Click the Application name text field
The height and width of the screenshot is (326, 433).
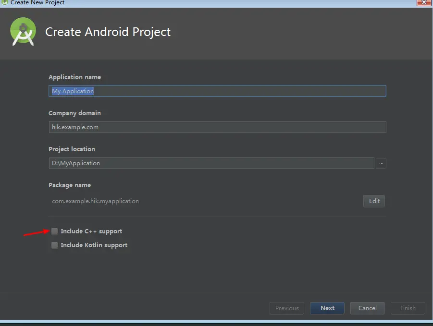point(217,91)
